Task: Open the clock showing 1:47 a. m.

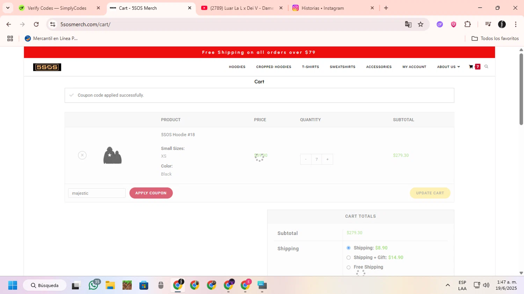Action: pos(507,285)
